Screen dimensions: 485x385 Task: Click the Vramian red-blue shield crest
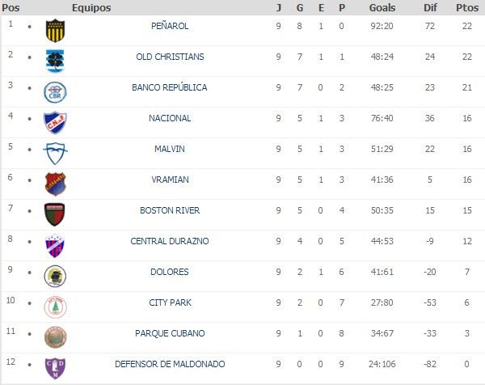pyautogui.click(x=55, y=184)
